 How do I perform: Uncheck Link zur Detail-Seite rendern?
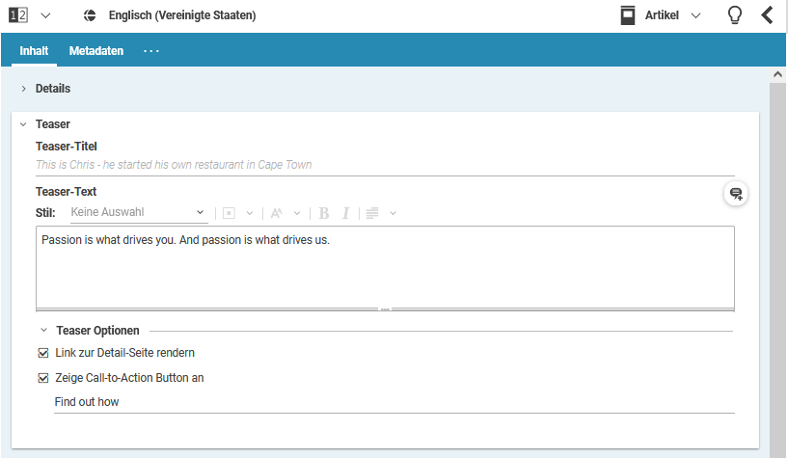43,353
